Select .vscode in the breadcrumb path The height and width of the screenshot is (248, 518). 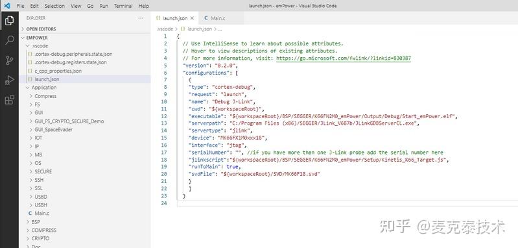[165, 29]
